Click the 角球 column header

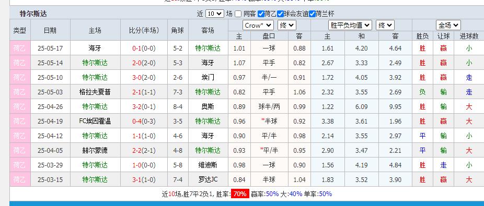pos(178,30)
